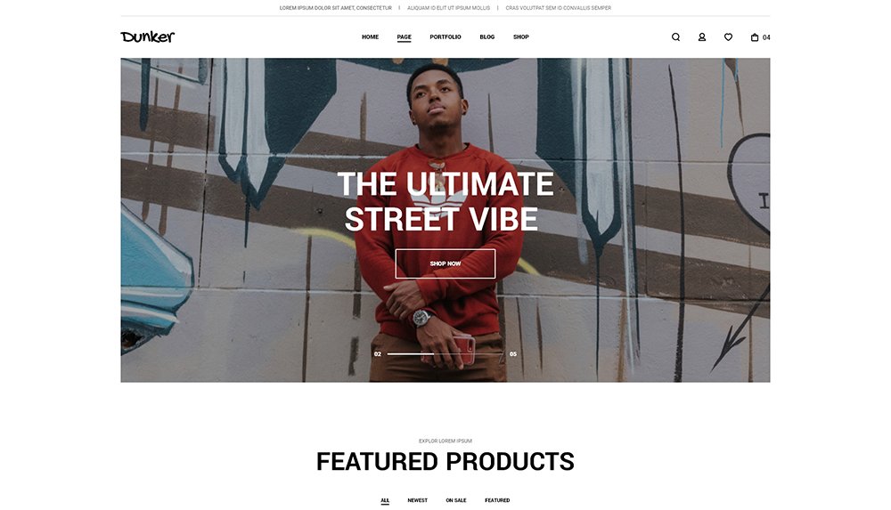The height and width of the screenshot is (510, 891).
Task: Open the Shop menu item
Action: (521, 36)
